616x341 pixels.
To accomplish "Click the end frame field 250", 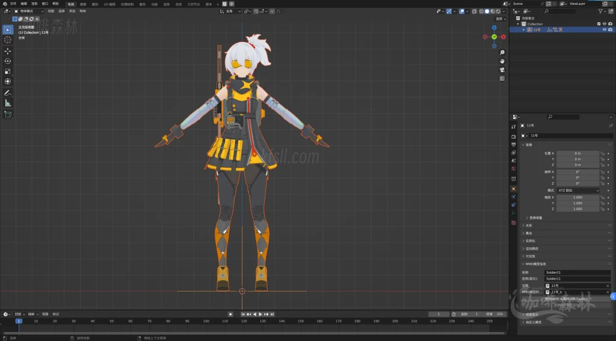I will (x=494, y=315).
